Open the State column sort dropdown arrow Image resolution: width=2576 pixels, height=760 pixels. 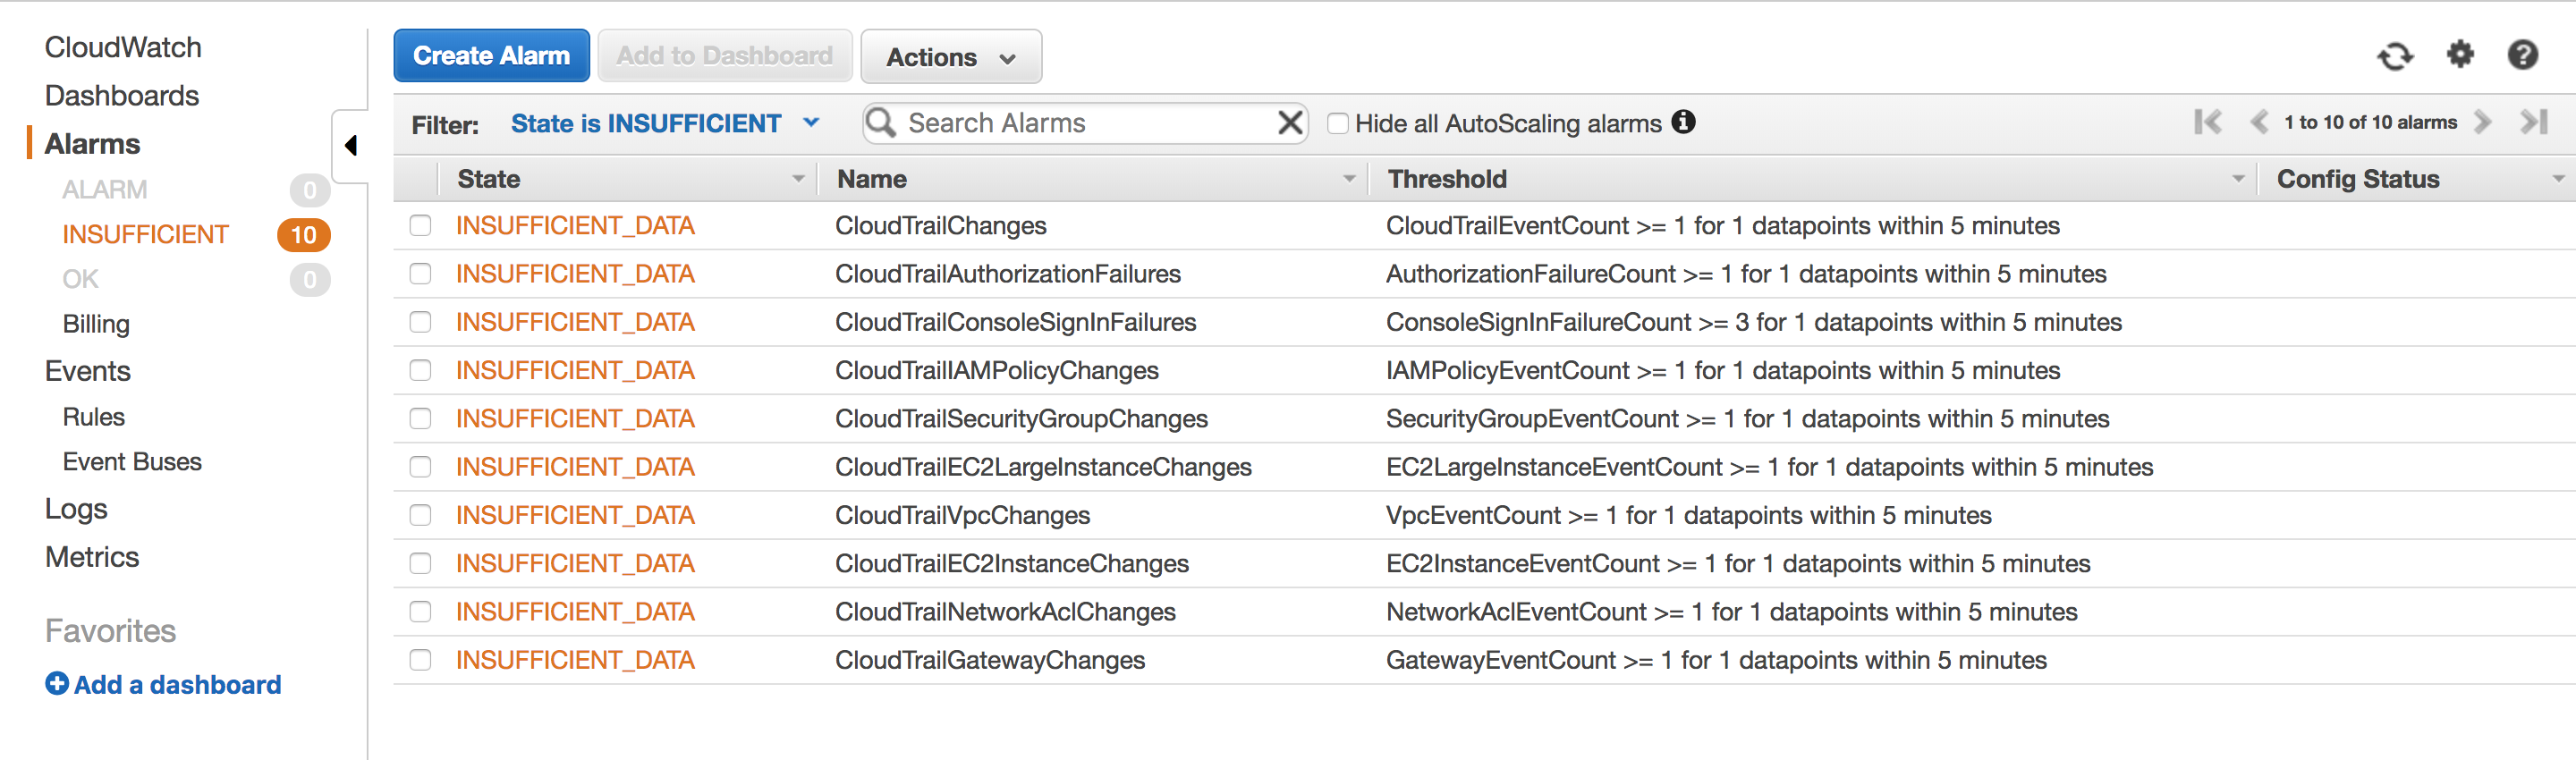pyautogui.click(x=798, y=179)
